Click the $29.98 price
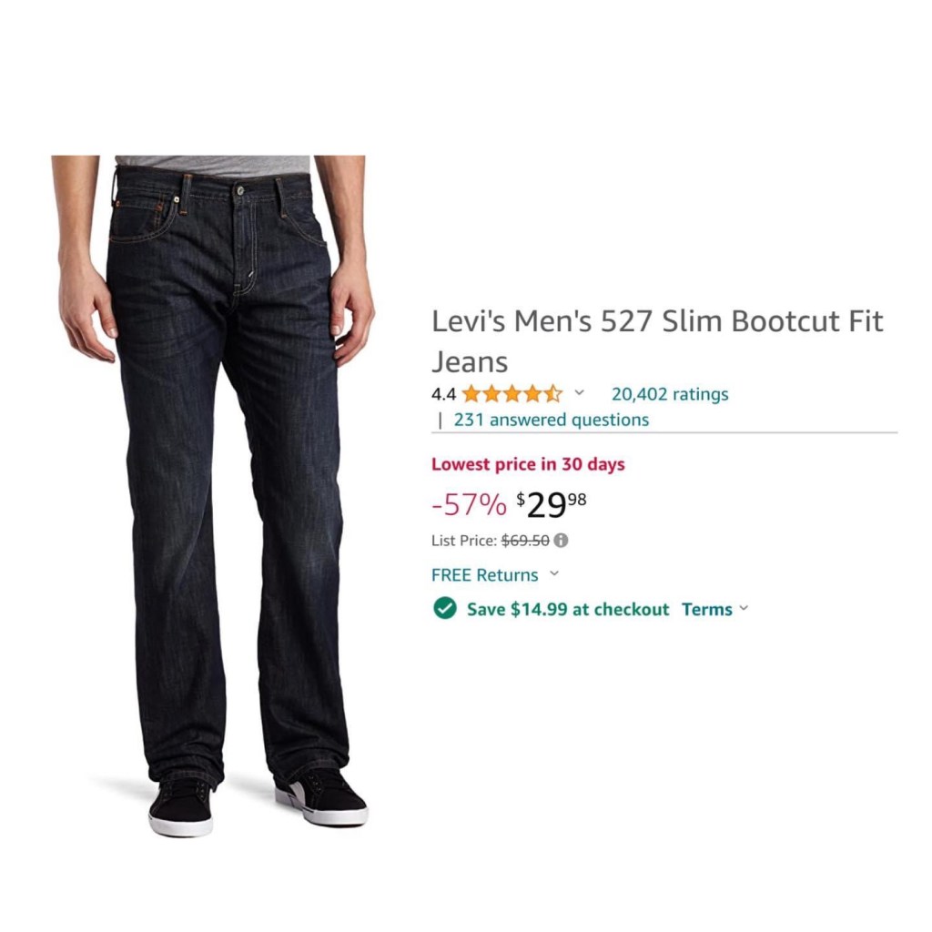This screenshot has width=932, height=932. (x=551, y=505)
